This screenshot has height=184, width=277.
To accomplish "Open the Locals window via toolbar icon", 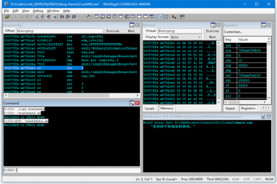I will (x=109, y=17).
